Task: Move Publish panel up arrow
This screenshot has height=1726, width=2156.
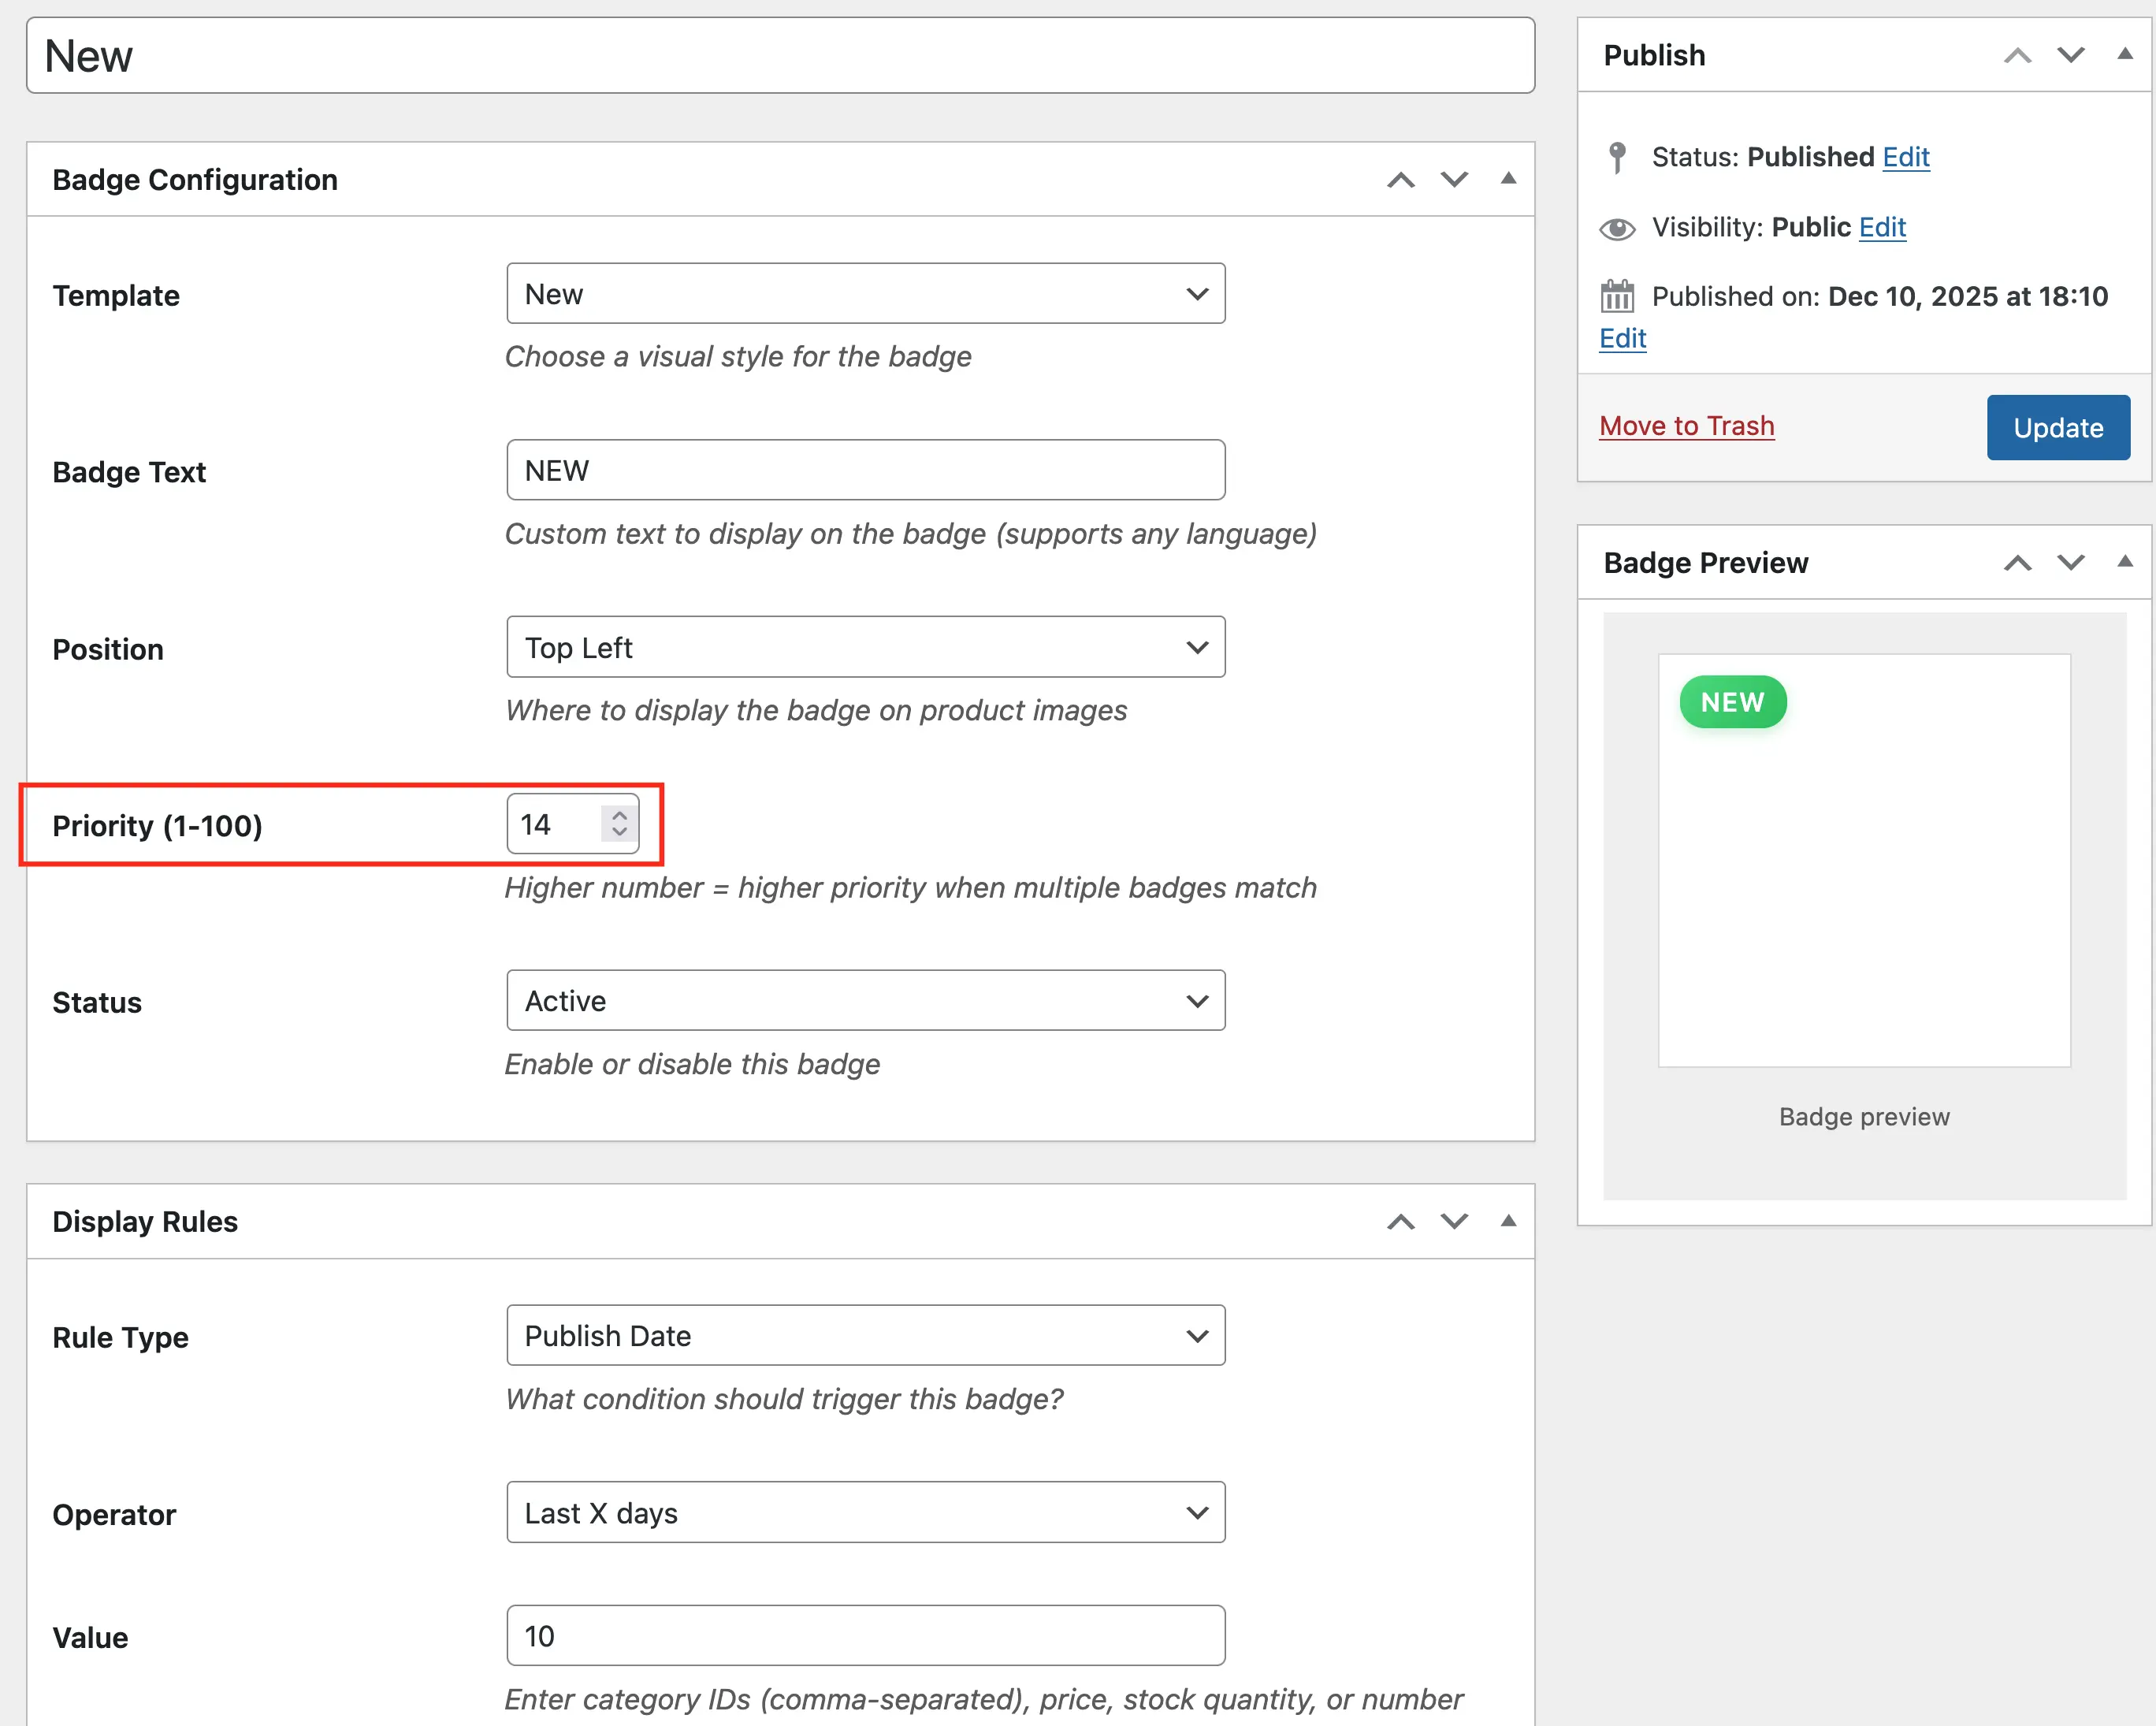Action: point(2017,55)
